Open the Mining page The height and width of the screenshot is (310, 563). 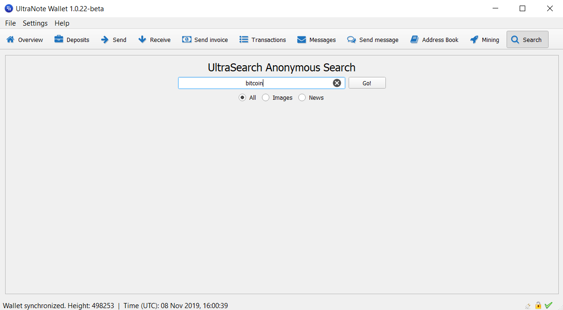tap(485, 40)
